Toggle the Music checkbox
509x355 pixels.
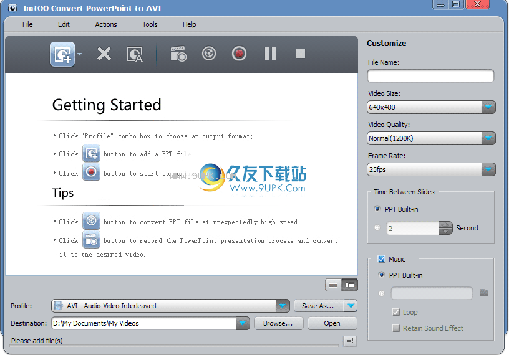click(x=381, y=258)
